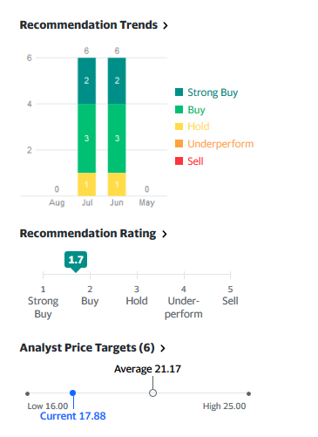
Task: Click the 1.7 rating marker badge
Action: point(76,260)
